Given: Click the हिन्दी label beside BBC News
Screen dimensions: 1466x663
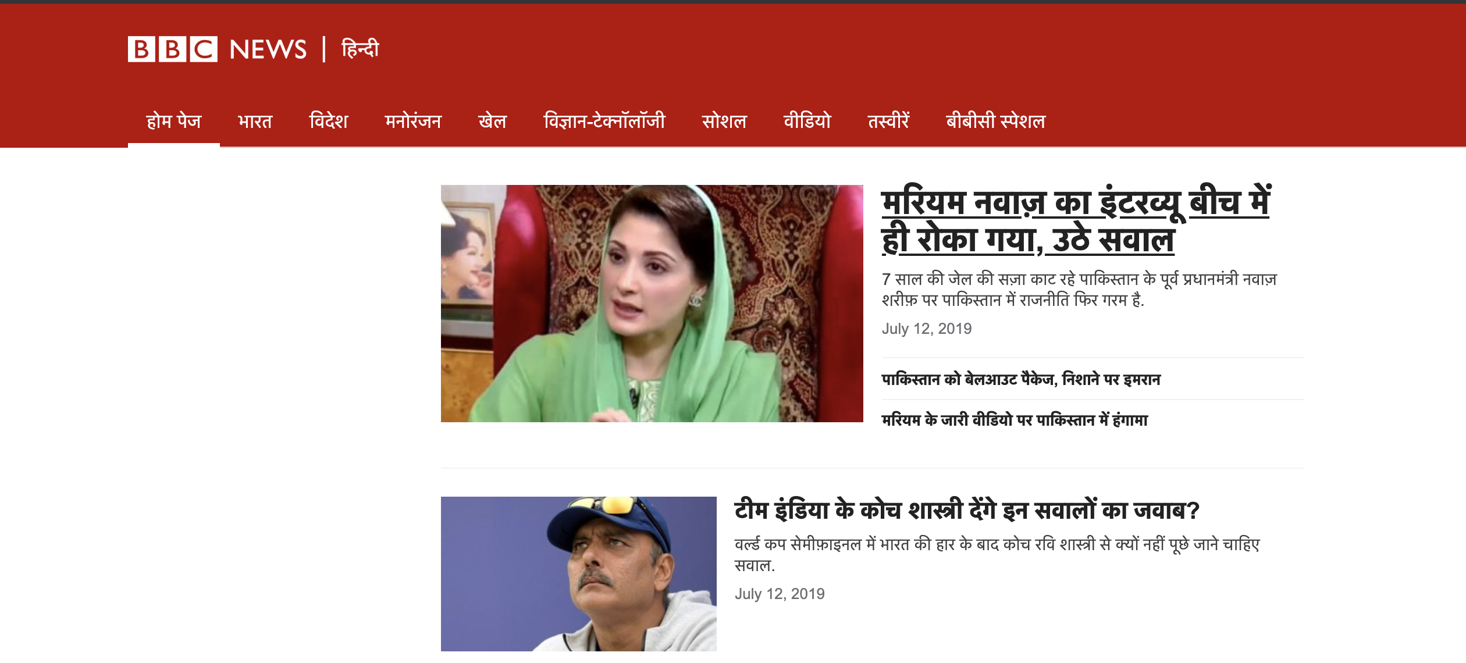Looking at the screenshot, I should point(360,49).
